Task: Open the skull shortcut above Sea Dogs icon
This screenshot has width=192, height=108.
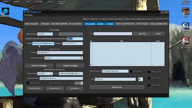Action: click(185, 26)
